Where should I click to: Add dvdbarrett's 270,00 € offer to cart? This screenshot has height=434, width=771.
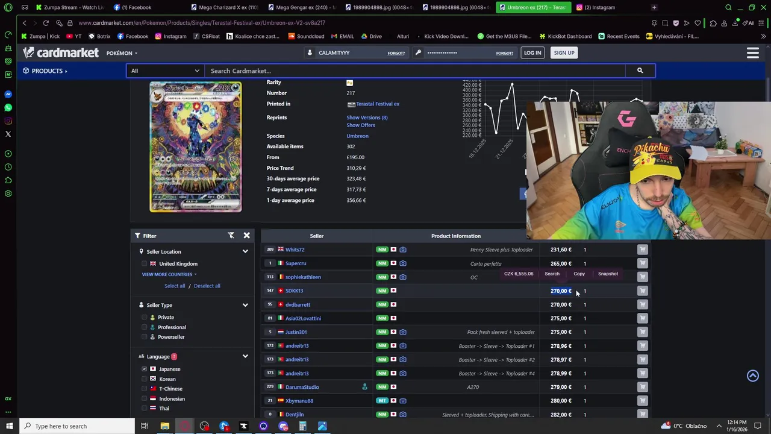[642, 304]
